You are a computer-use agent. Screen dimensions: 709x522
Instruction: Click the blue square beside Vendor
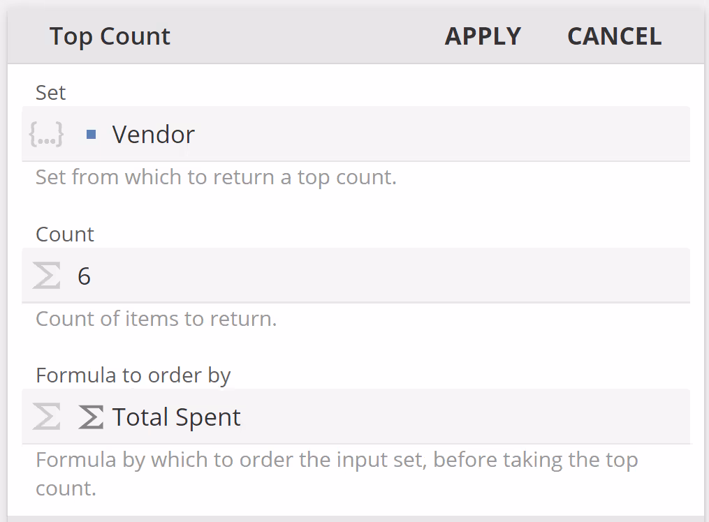click(x=91, y=134)
